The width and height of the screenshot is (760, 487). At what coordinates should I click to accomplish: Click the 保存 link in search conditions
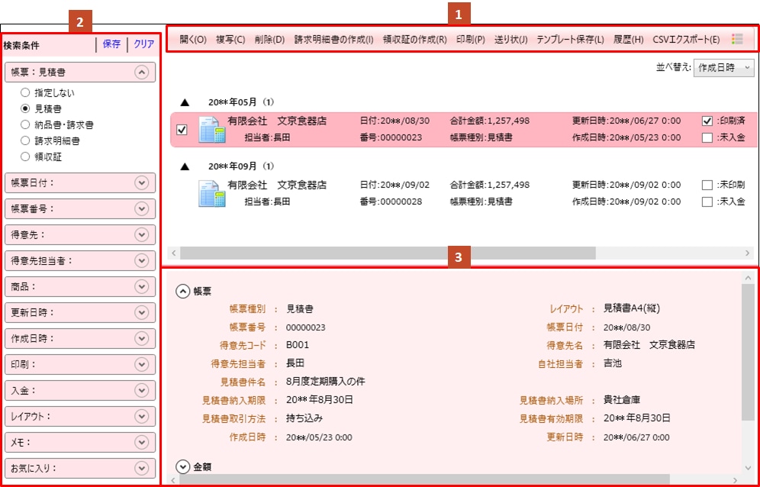click(111, 44)
